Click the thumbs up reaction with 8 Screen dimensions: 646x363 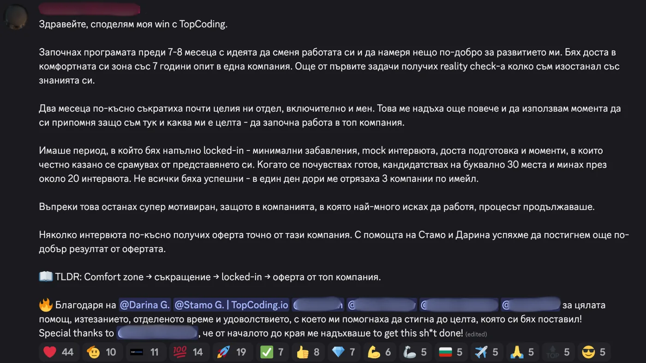tap(308, 352)
